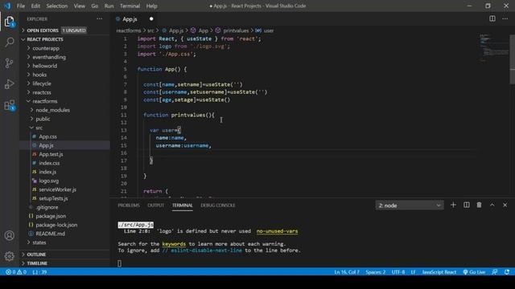Open View menu
This screenshot has width=515, height=289.
79,6
